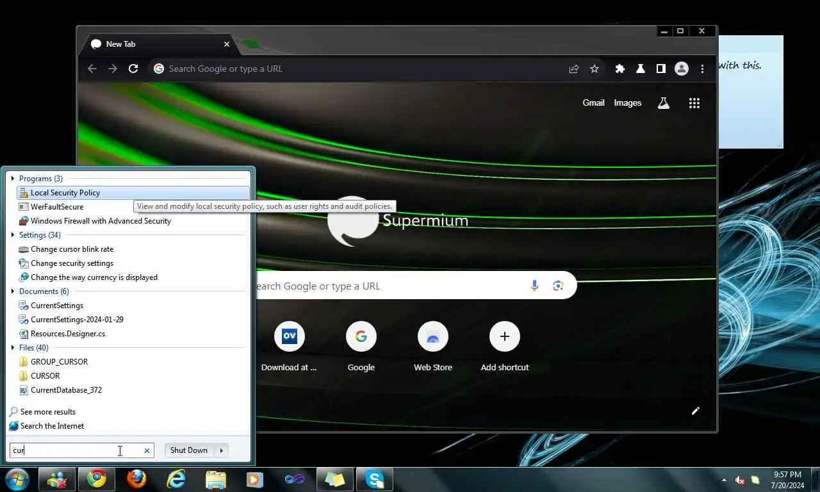Open Windows Explorer from taskbar
Image resolution: width=820 pixels, height=492 pixels.
pos(216,479)
